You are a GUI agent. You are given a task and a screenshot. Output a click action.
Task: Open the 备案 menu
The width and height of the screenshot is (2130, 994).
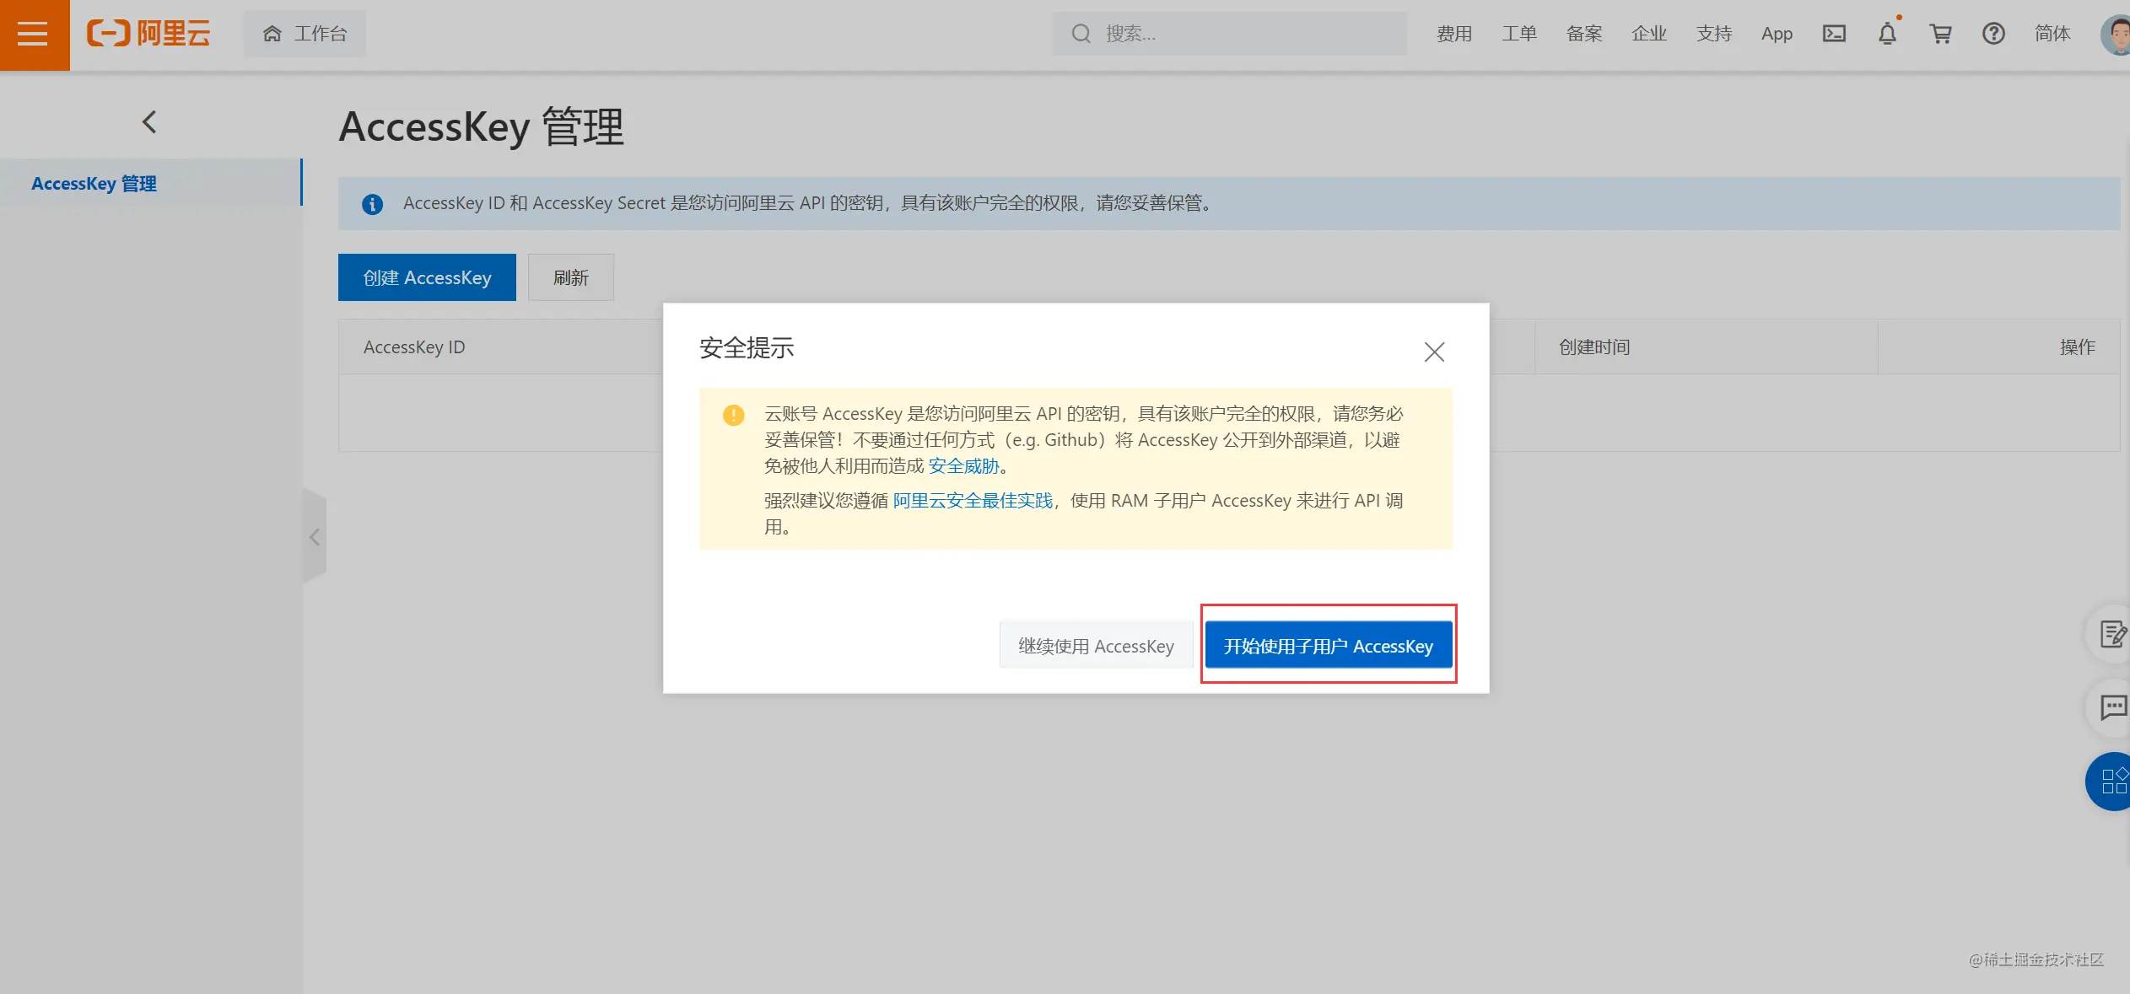pyautogui.click(x=1584, y=34)
